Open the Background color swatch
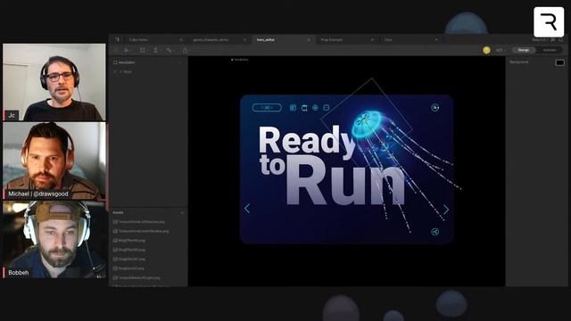This screenshot has width=571, height=321. [560, 62]
